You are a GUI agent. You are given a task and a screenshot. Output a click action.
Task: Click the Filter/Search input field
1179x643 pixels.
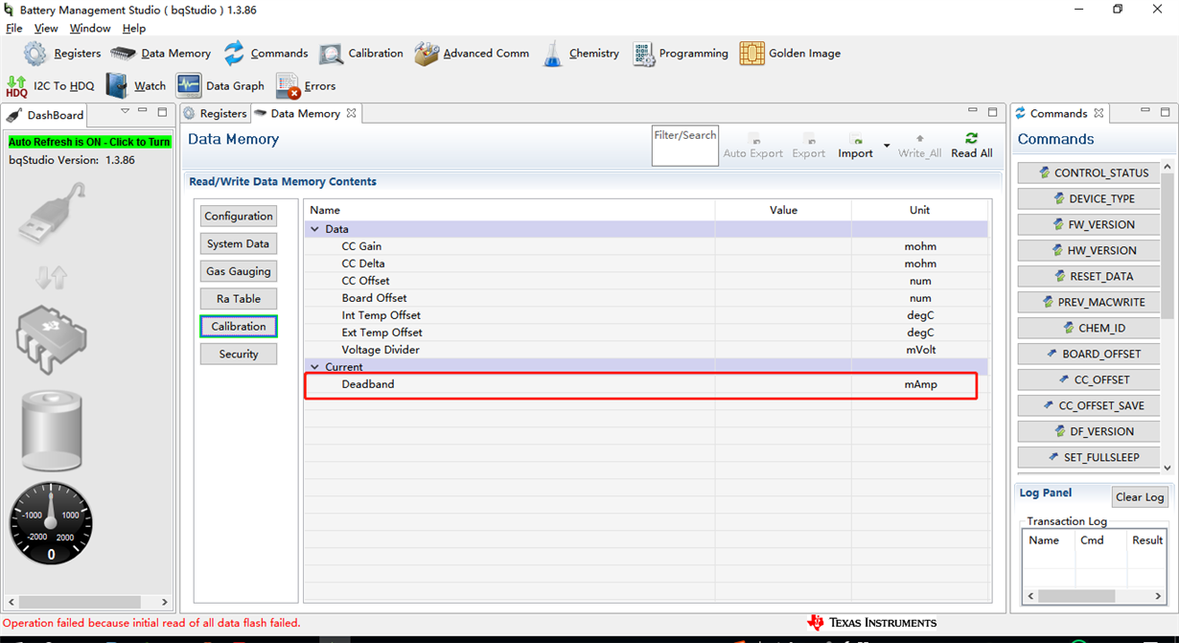(684, 146)
